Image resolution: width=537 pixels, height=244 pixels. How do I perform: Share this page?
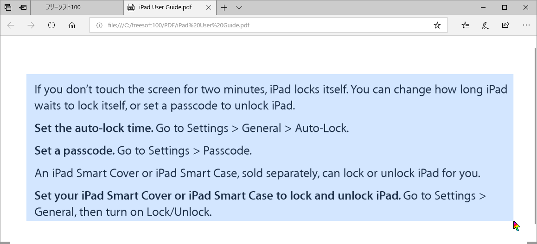(505, 25)
